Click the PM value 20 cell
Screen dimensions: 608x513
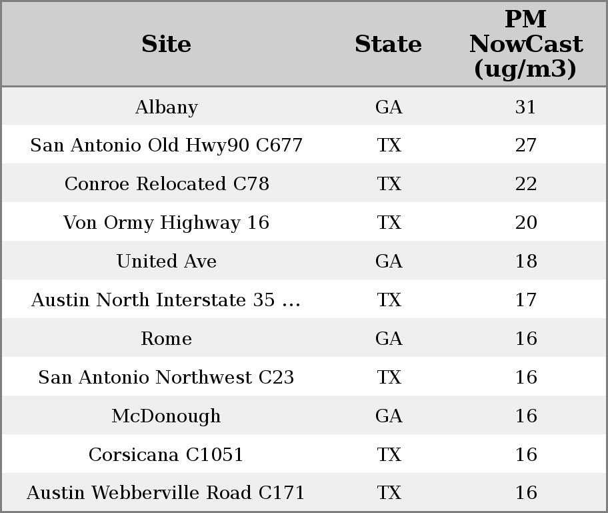525,223
